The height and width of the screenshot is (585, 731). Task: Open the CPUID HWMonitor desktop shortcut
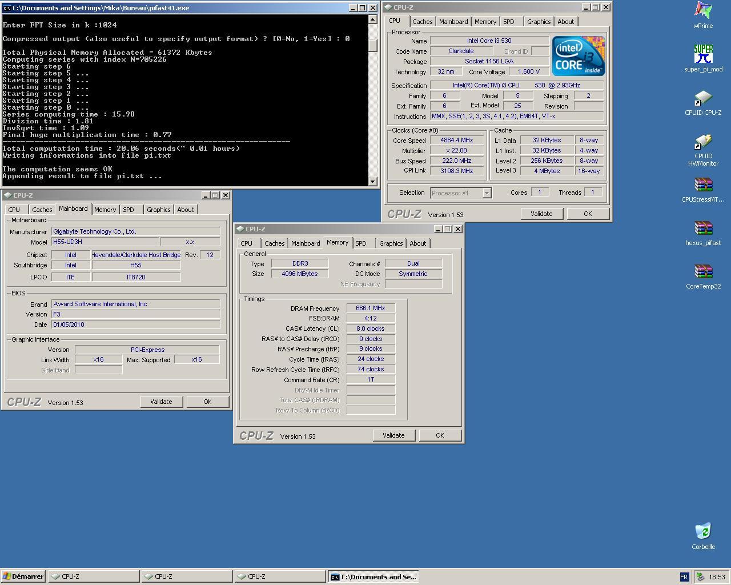703,150
